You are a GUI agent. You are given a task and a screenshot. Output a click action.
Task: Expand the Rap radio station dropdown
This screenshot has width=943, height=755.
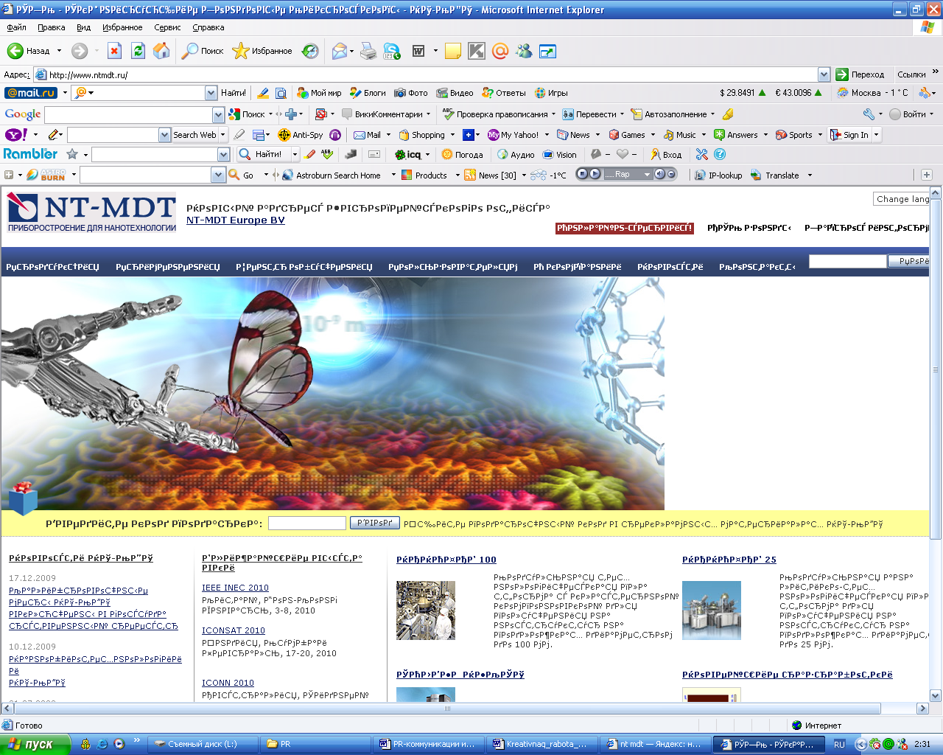pos(647,175)
